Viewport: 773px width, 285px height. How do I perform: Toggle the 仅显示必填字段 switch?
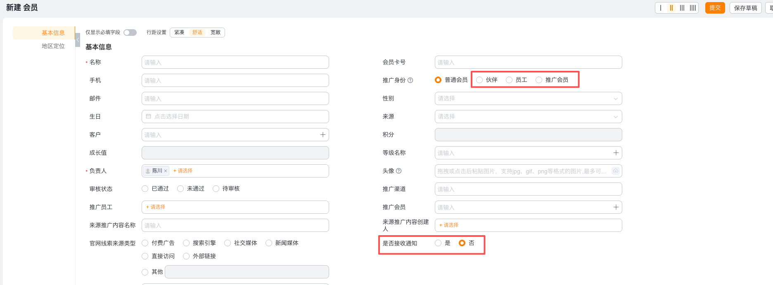[x=130, y=33]
